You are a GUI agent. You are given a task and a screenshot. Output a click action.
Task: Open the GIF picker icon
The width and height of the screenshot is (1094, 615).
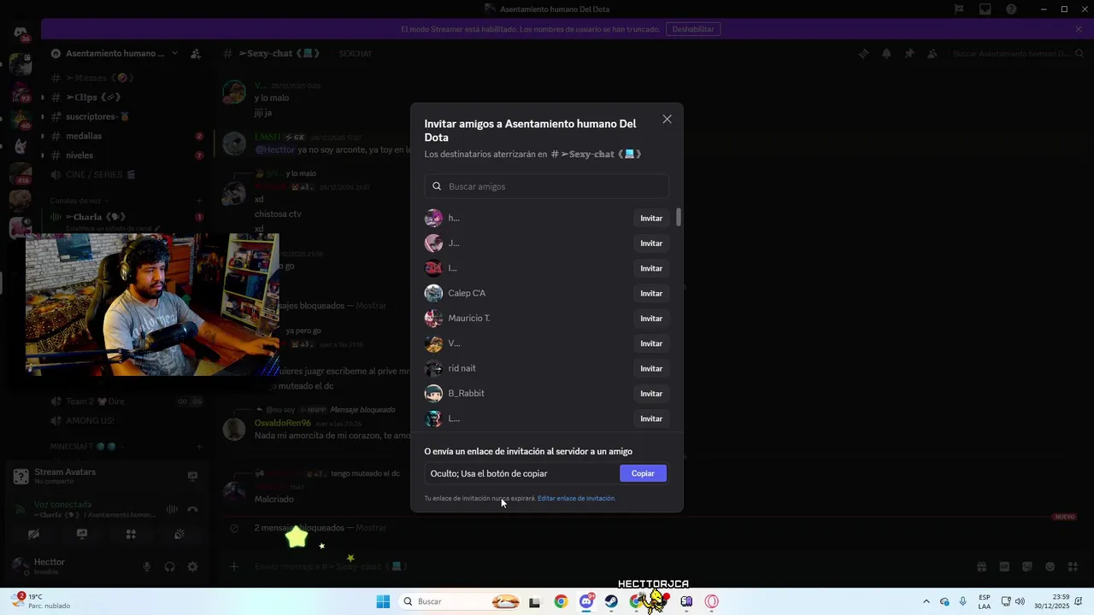pyautogui.click(x=1004, y=566)
